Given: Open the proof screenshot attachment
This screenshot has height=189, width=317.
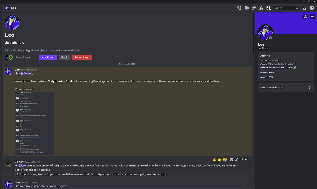Looking at the screenshot, I should [x=34, y=123].
